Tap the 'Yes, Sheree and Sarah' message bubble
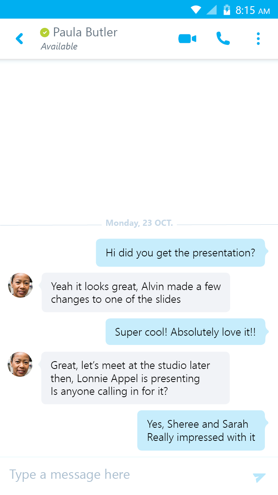The width and height of the screenshot is (278, 495). (x=201, y=430)
